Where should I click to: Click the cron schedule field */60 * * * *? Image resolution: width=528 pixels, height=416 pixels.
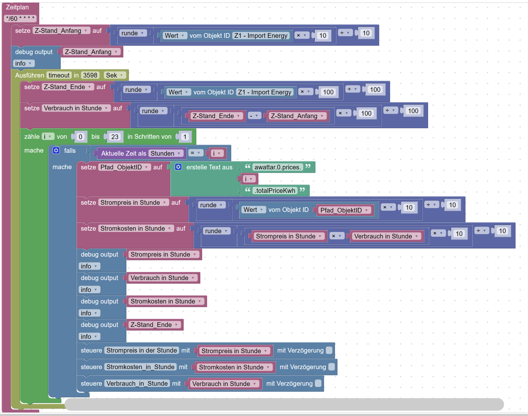tap(20, 18)
